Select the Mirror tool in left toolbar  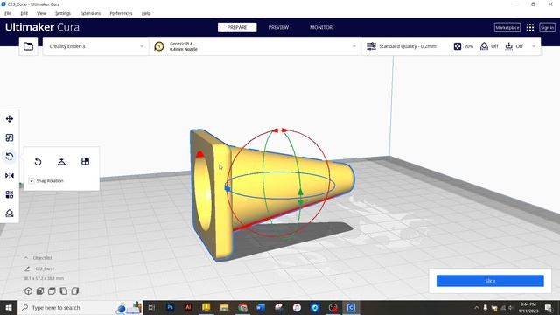pyautogui.click(x=10, y=175)
